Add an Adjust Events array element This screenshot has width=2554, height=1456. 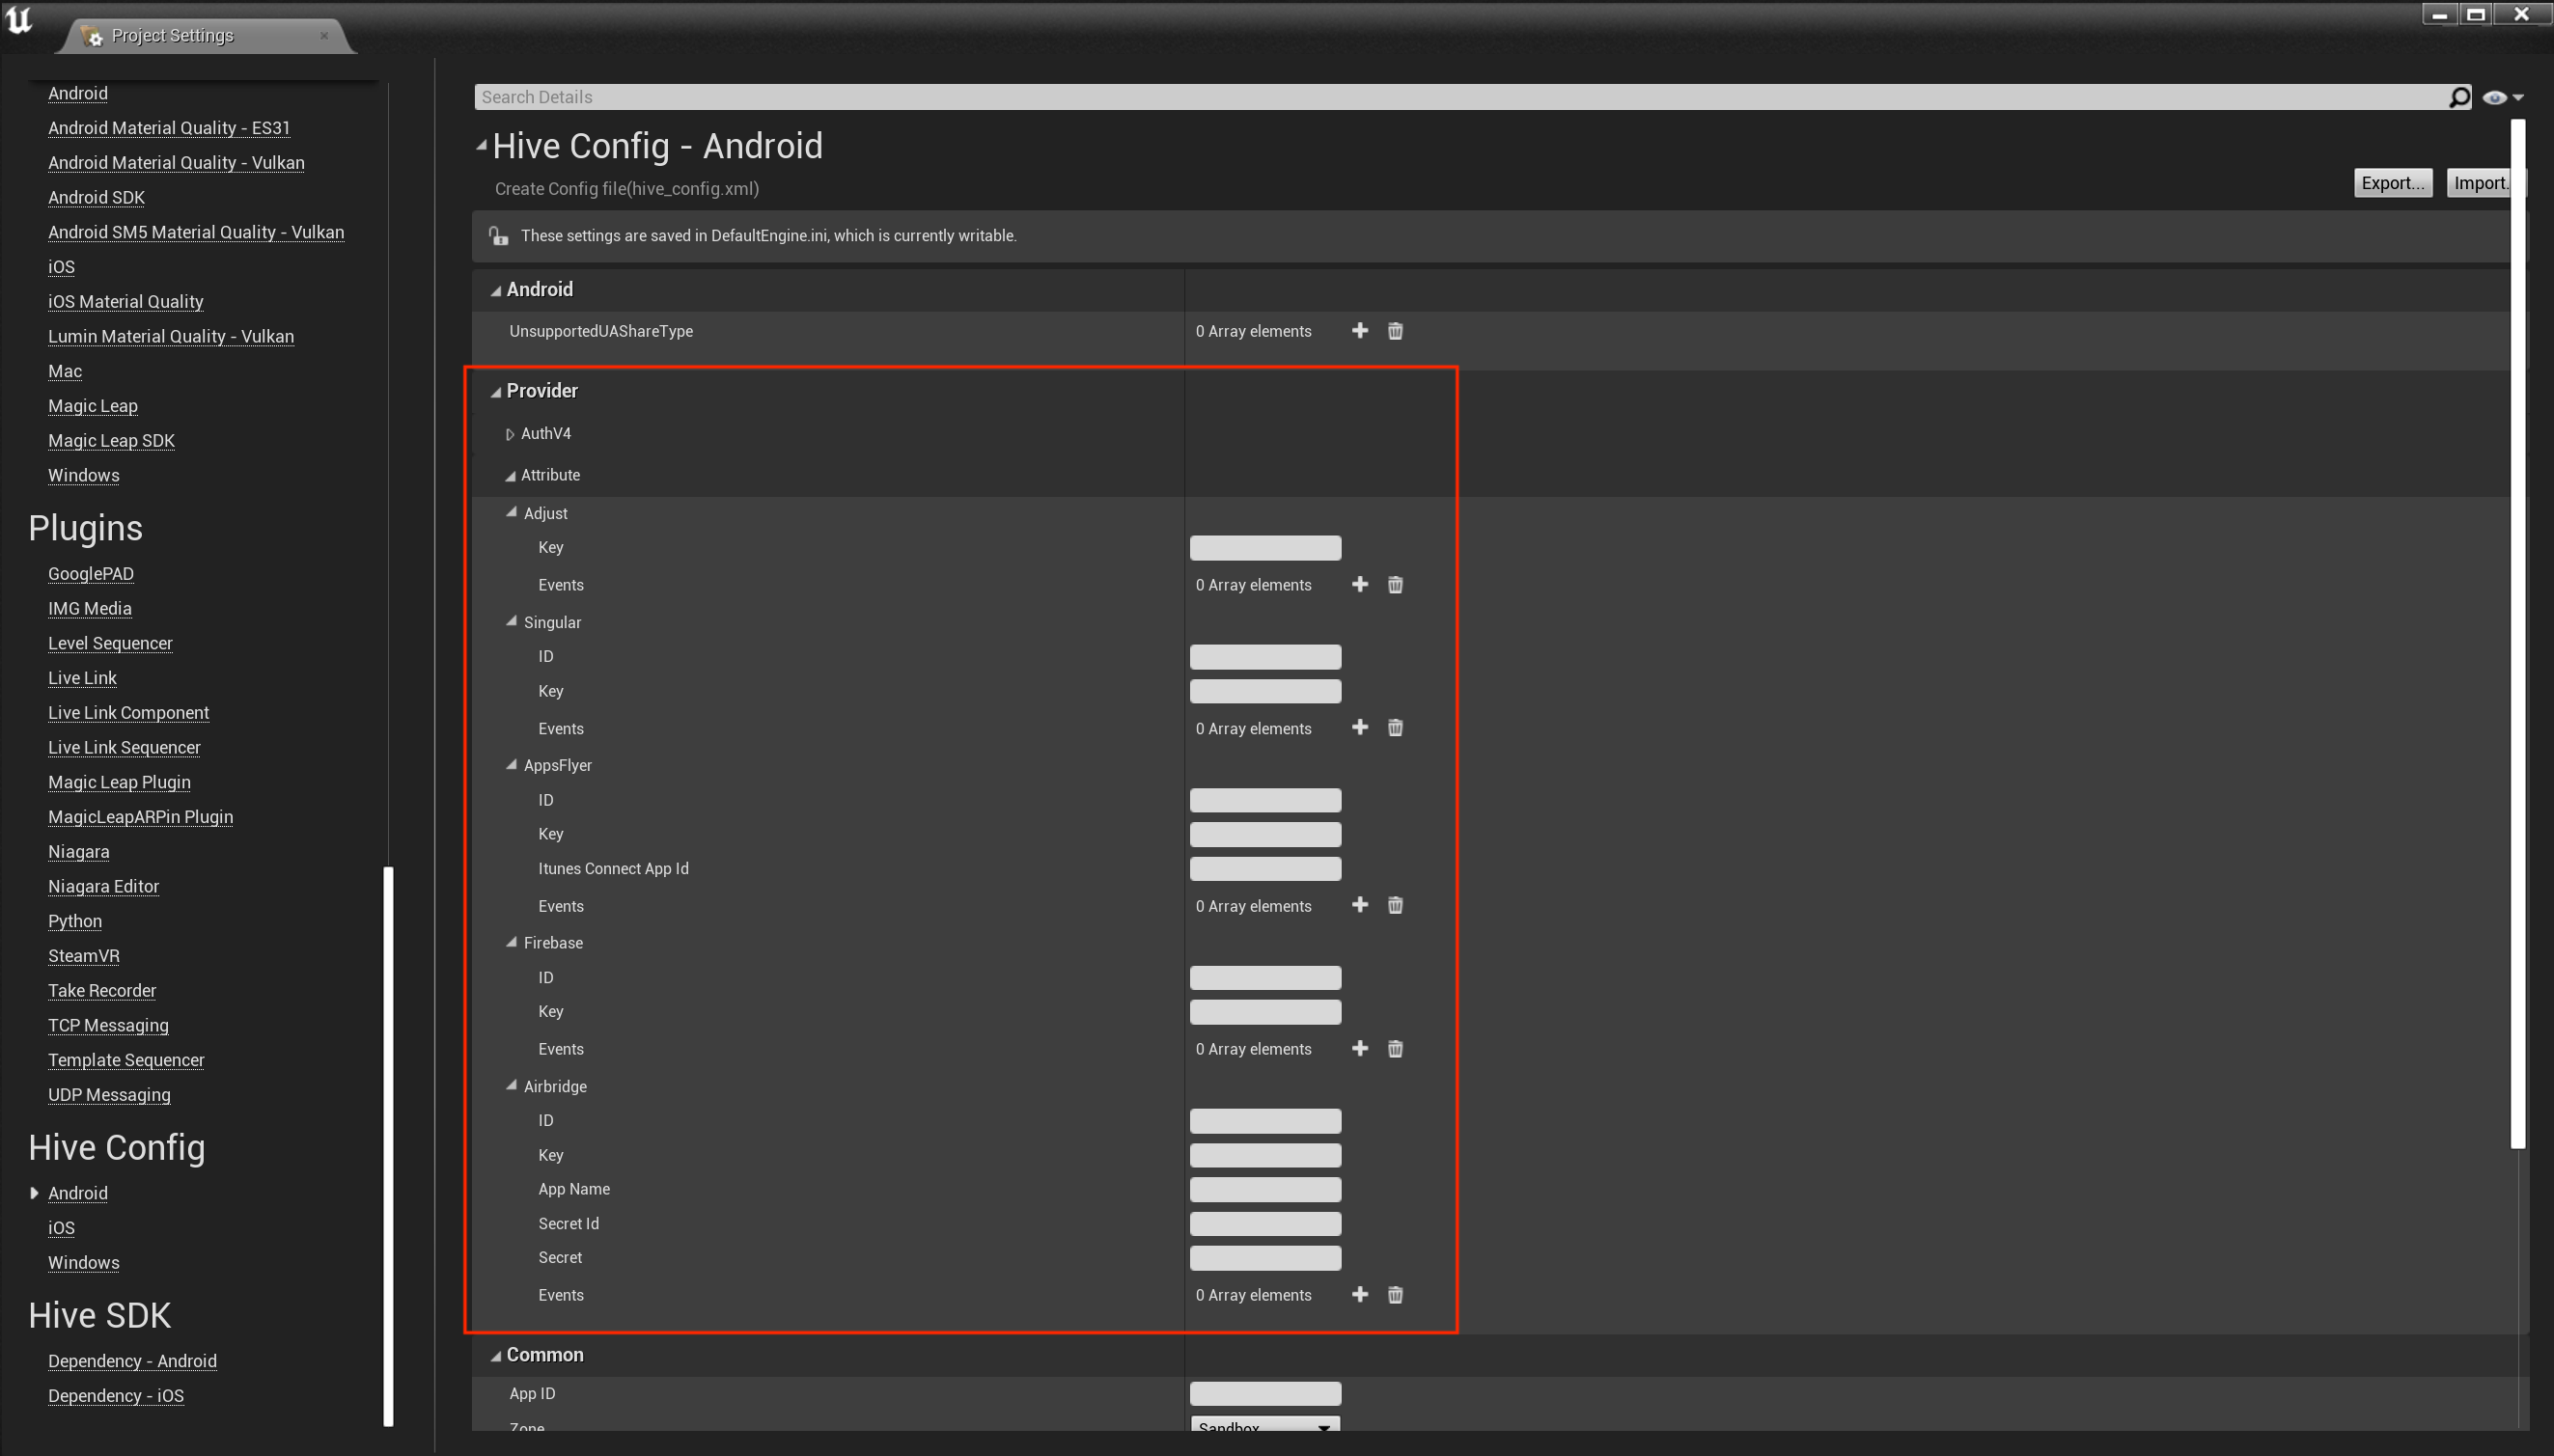[1360, 585]
